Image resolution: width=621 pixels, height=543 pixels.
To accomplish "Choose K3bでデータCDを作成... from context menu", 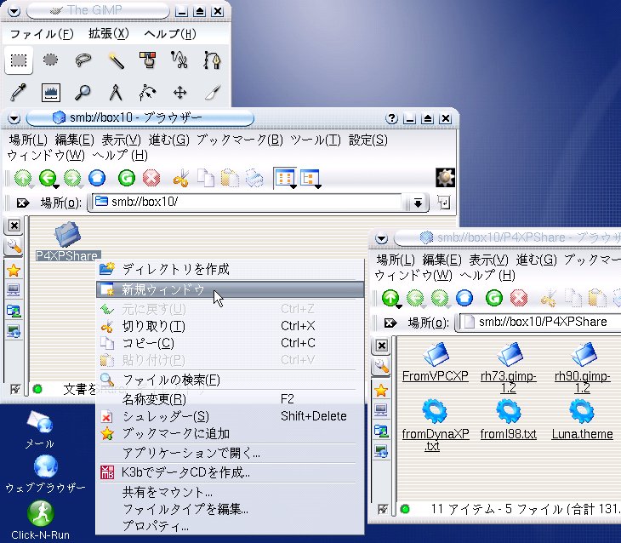I will [230, 472].
